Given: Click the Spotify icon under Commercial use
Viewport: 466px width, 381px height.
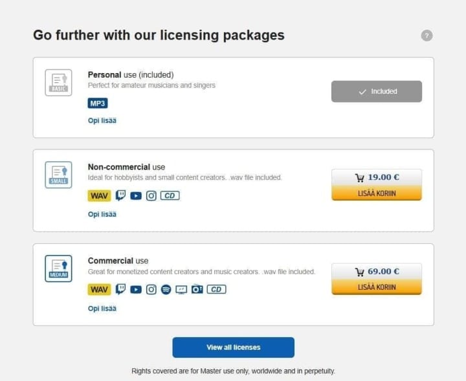Looking at the screenshot, I should (166, 289).
